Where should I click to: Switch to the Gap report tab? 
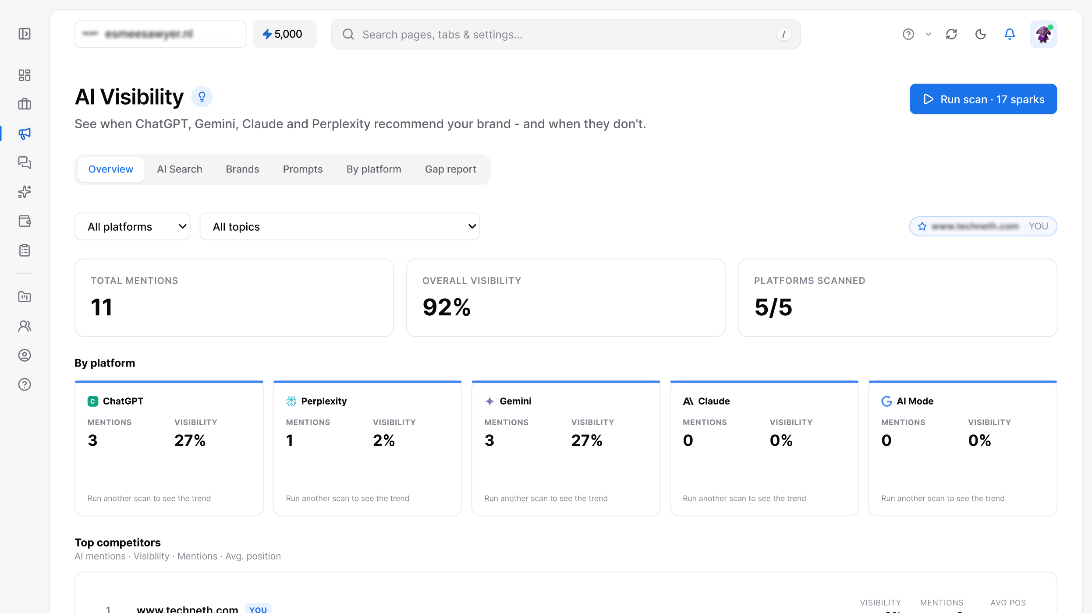click(x=450, y=169)
